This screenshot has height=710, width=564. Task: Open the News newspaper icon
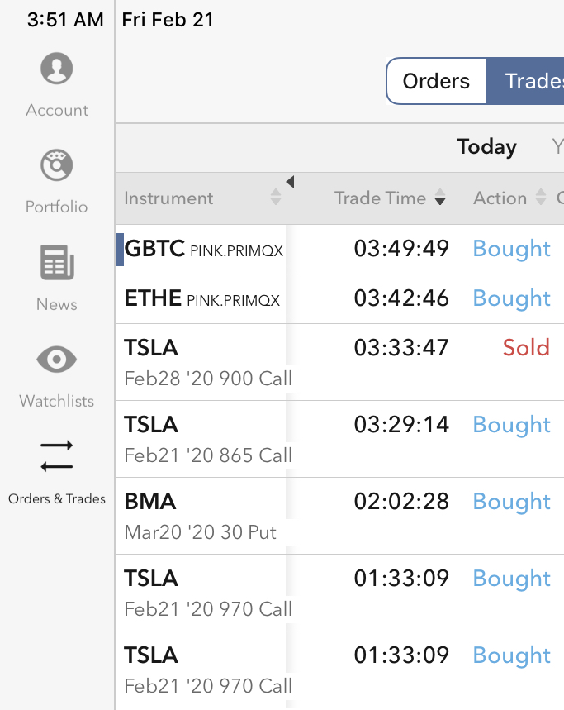[x=57, y=264]
